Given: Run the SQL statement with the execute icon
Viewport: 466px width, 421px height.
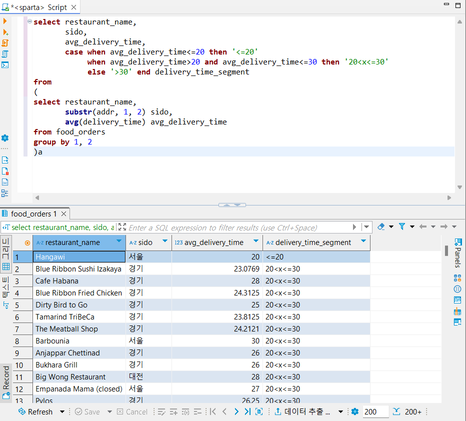Looking at the screenshot, I should pos(5,21).
